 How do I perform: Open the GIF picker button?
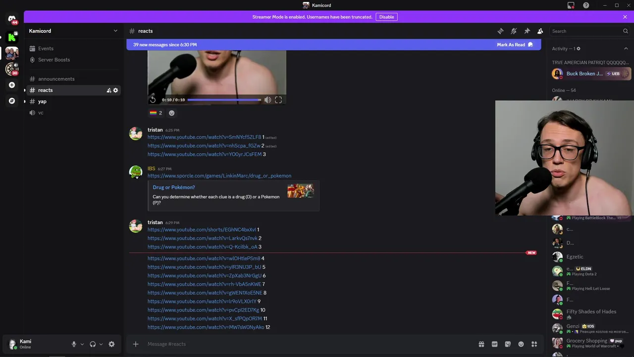point(494,344)
